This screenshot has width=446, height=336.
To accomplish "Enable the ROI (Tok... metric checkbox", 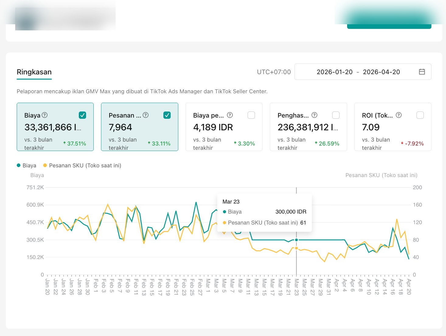I will click(420, 115).
